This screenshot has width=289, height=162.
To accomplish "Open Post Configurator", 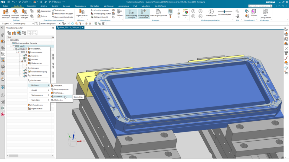I will click(265, 14).
